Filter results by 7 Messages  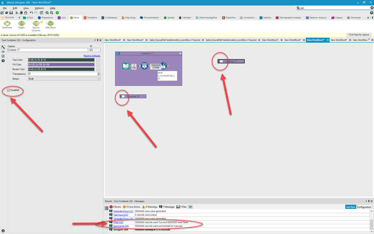click(167, 207)
